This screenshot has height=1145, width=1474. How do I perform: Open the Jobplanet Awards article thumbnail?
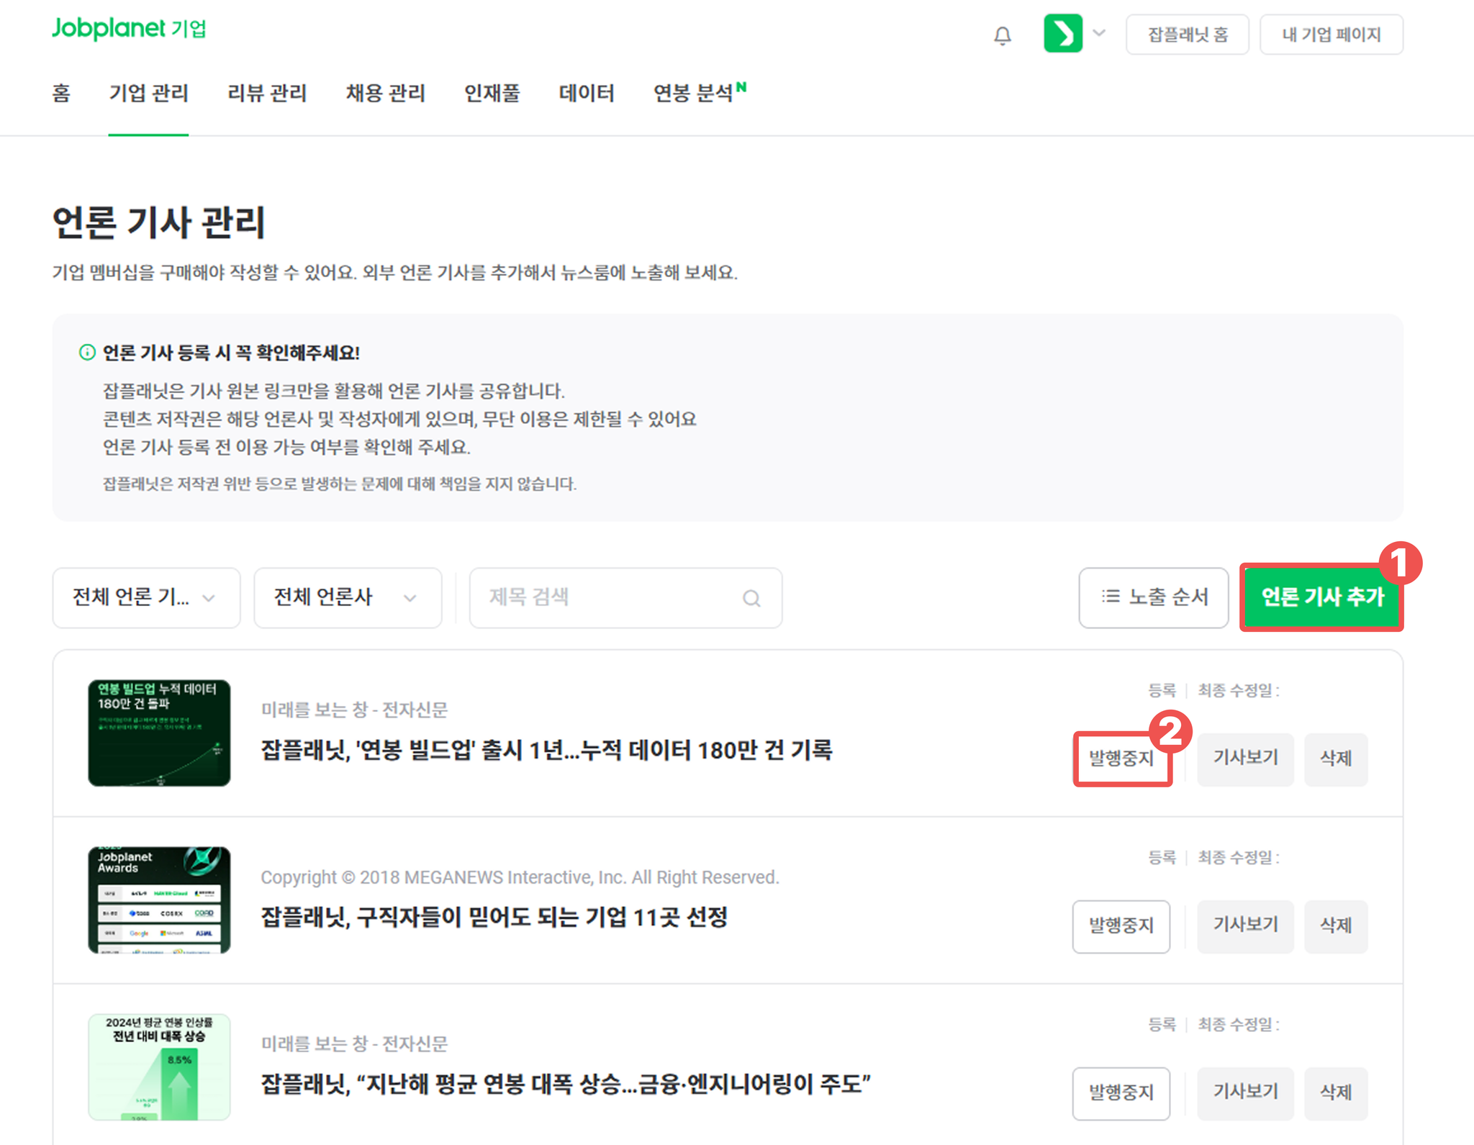click(x=159, y=900)
